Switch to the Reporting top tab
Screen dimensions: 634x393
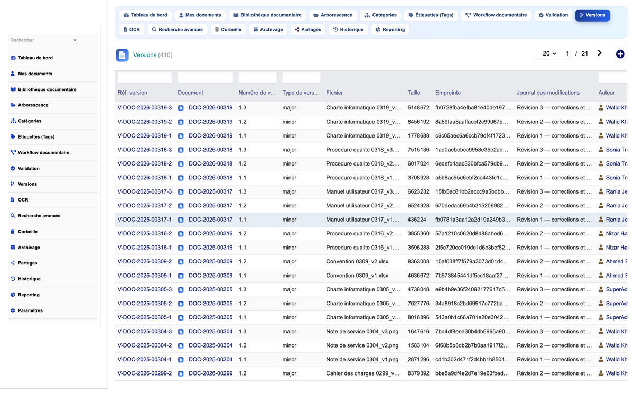(390, 30)
